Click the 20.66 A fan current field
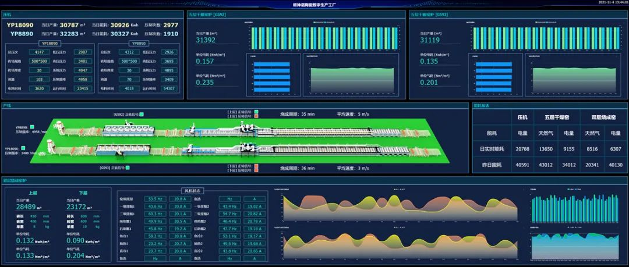The image size is (629, 267). point(255,251)
